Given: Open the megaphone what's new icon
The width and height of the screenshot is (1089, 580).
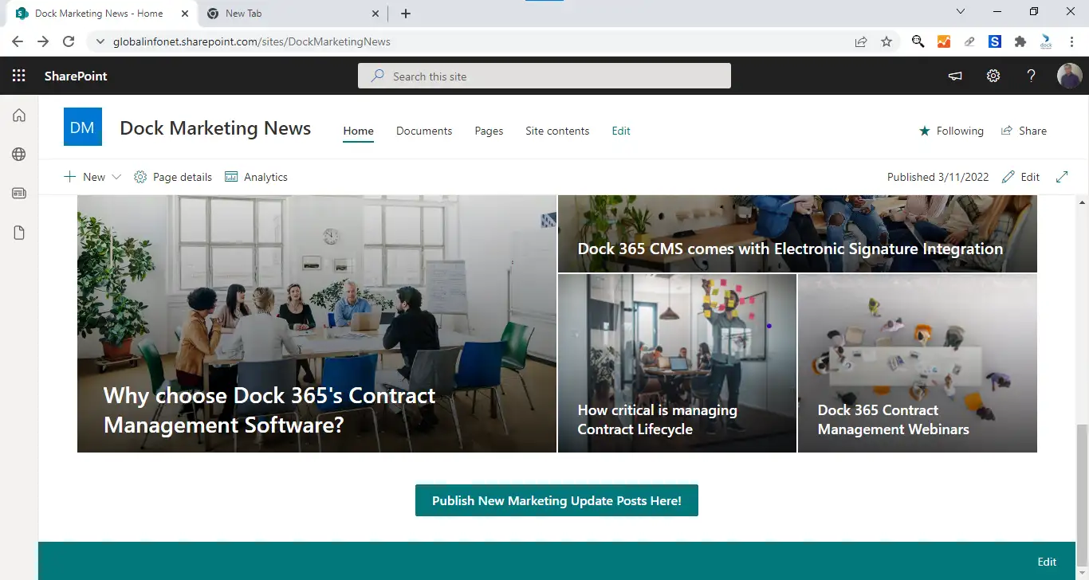Looking at the screenshot, I should point(954,76).
